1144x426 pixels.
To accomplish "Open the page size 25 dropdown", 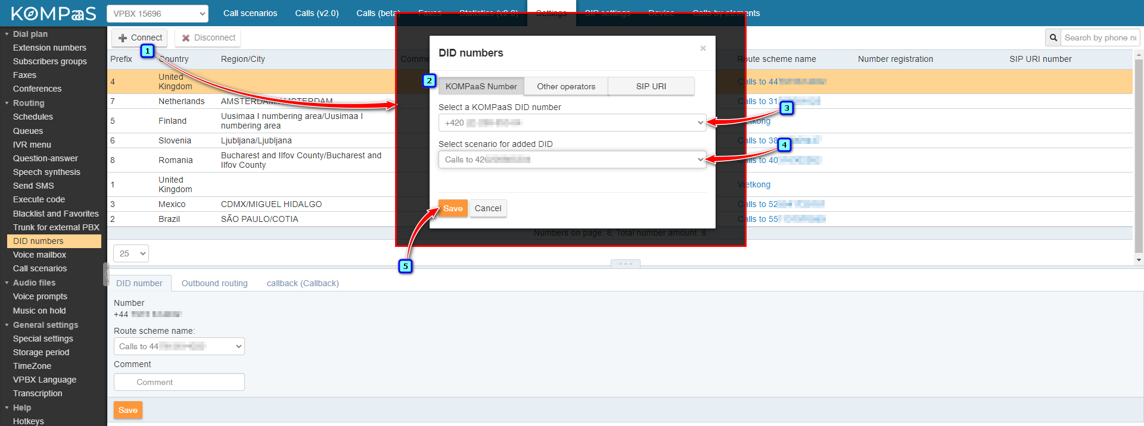I will point(131,253).
